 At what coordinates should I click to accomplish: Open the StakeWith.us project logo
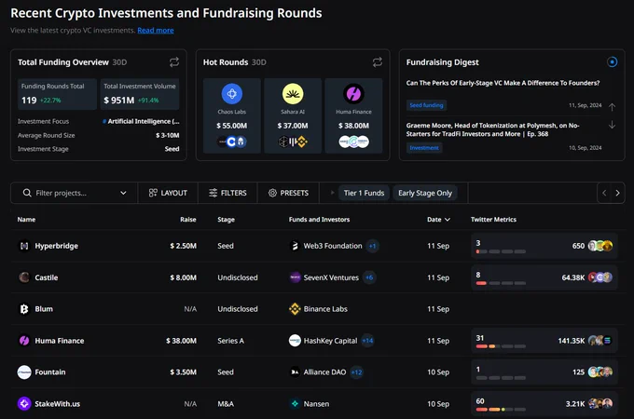(24, 404)
